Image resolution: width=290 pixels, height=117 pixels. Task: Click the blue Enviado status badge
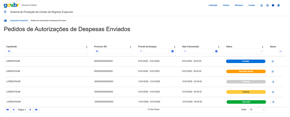[x=246, y=61]
